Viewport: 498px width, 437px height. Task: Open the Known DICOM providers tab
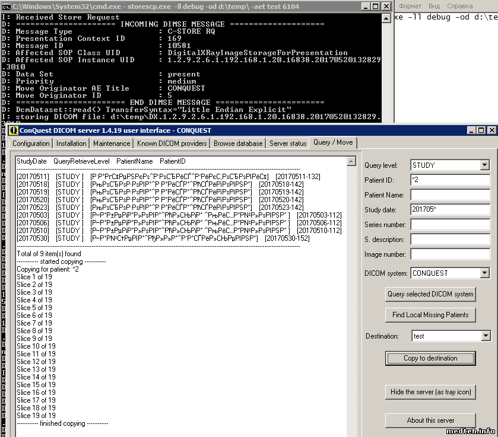pos(172,143)
